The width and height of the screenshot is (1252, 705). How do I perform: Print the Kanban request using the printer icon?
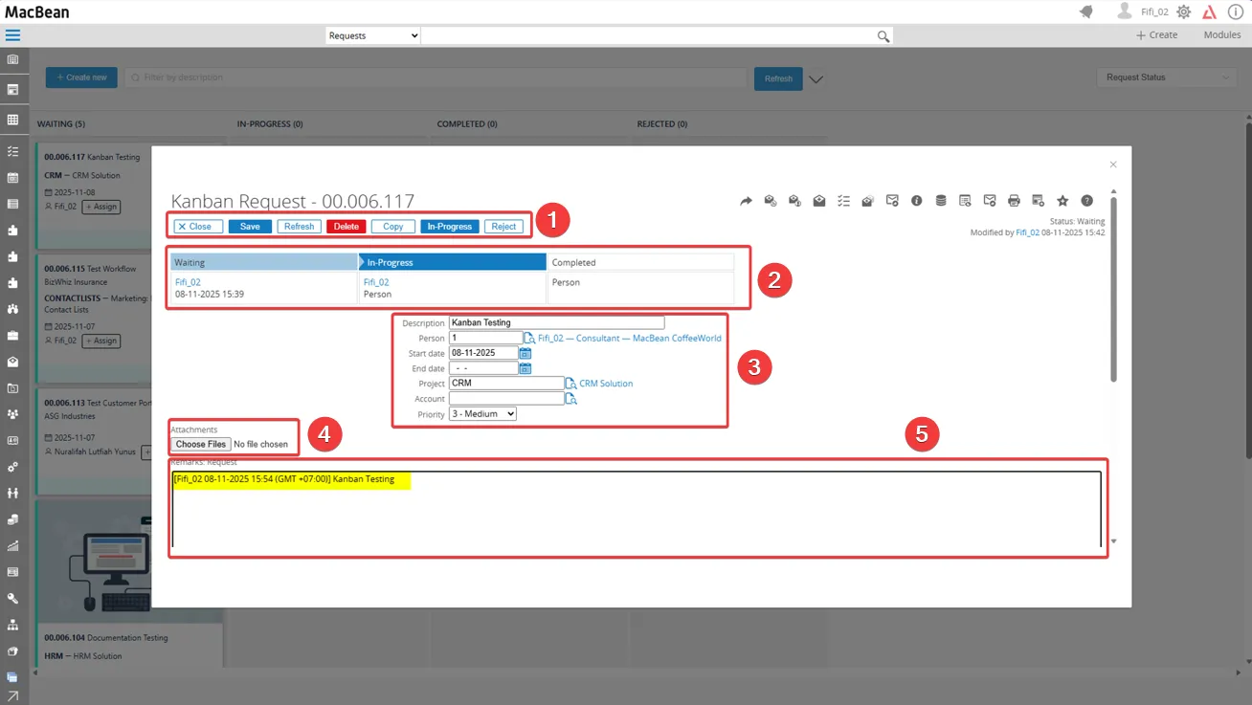point(1014,201)
